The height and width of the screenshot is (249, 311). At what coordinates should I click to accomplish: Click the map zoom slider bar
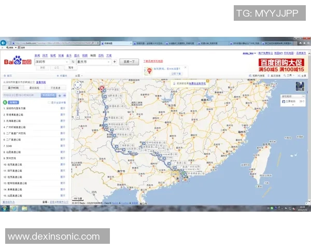click(x=77, y=104)
